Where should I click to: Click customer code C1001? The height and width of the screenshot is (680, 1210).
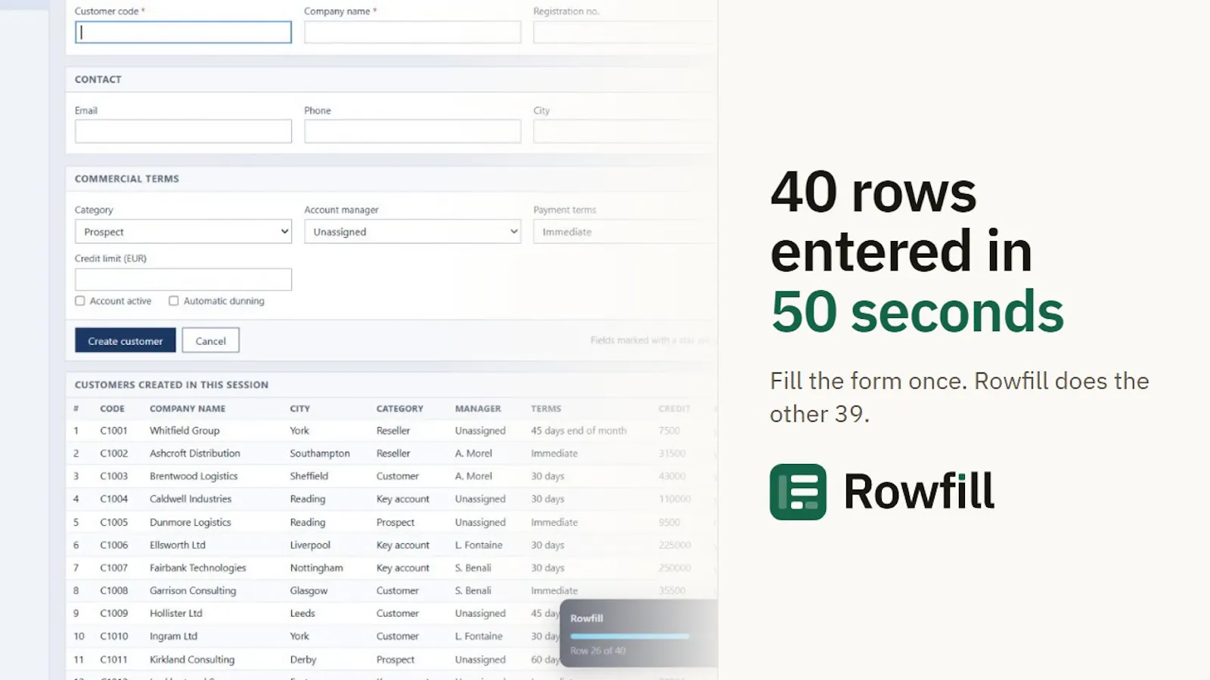(x=114, y=431)
